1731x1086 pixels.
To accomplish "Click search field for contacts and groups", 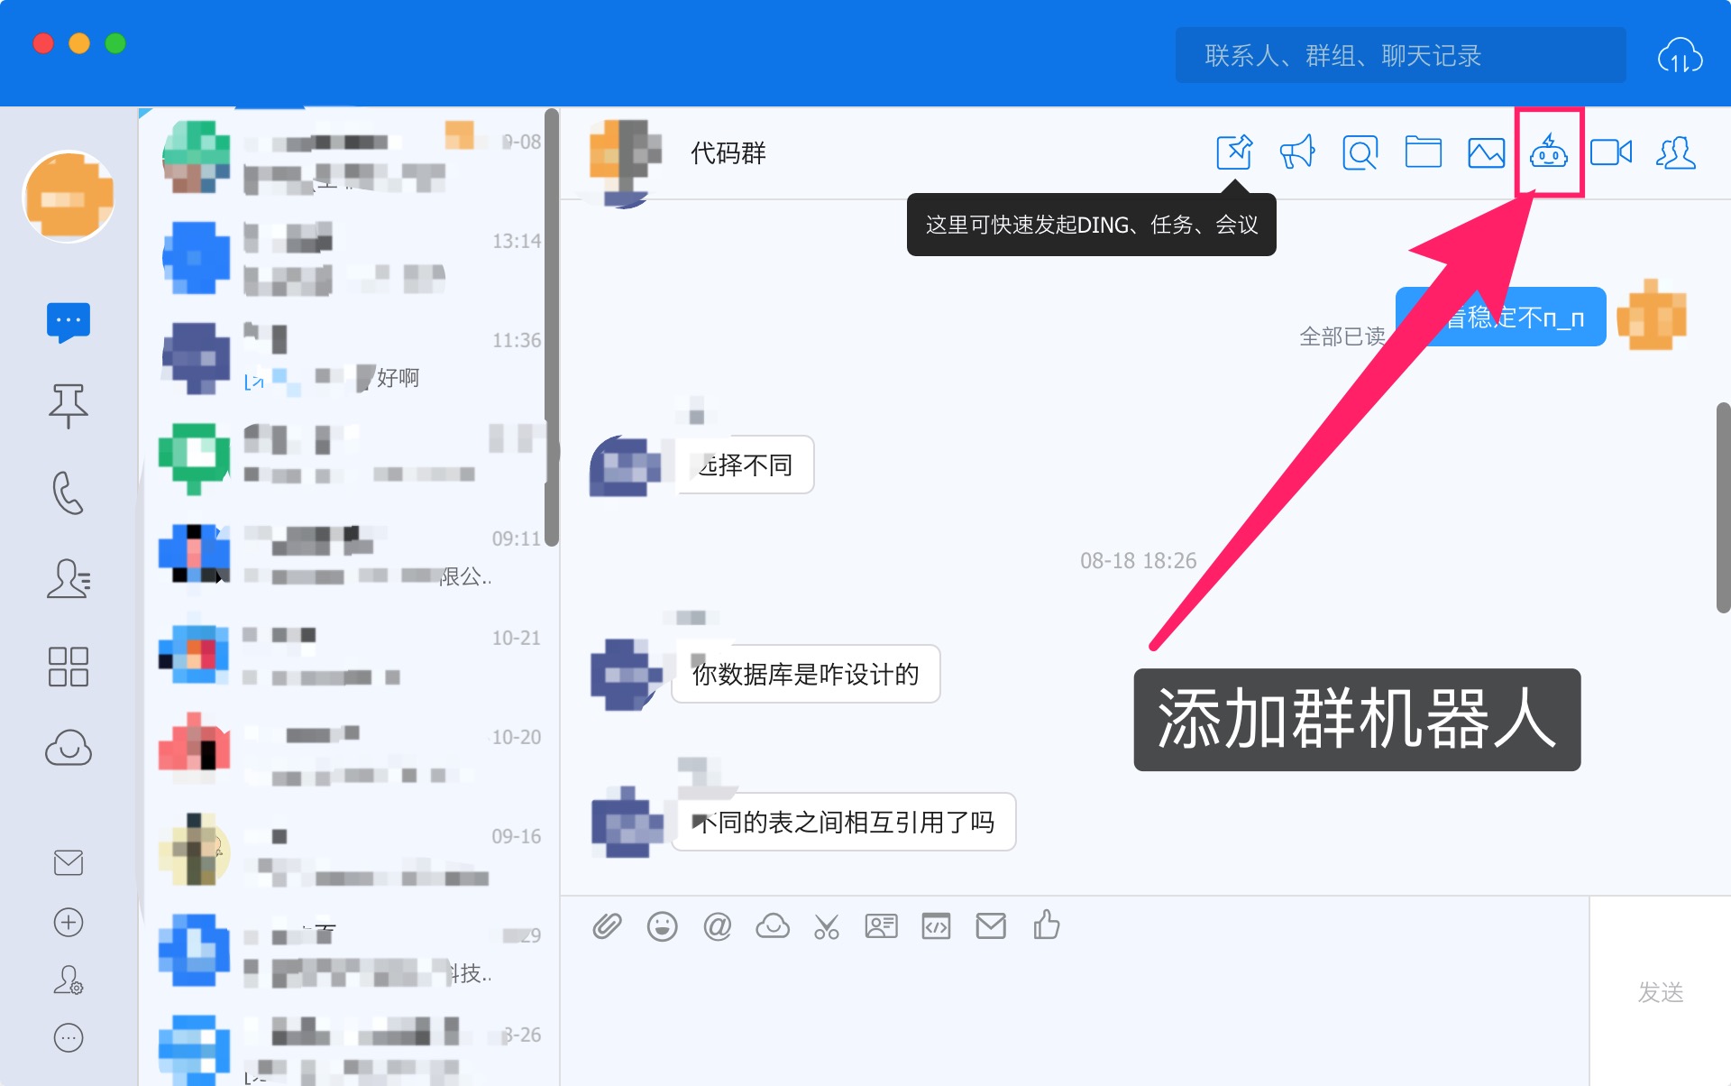I will 1400,56.
